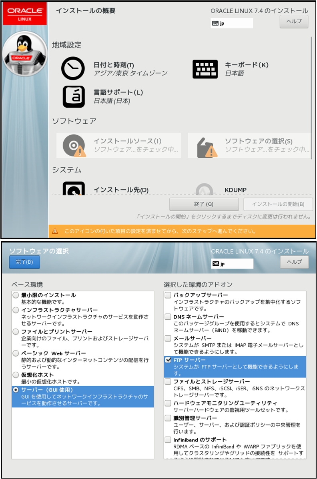Click the インストールの概要 title
Screen dimensions: 317x479
[86, 11]
